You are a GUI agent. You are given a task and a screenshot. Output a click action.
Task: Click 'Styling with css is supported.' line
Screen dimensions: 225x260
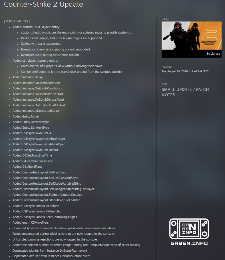pyautogui.click(x=41, y=44)
